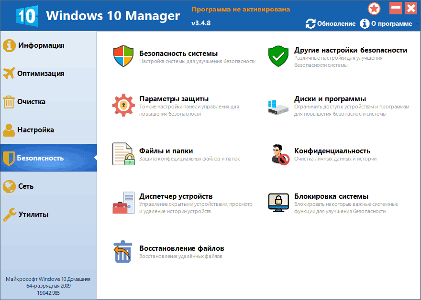Click the О программе label

(x=391, y=23)
